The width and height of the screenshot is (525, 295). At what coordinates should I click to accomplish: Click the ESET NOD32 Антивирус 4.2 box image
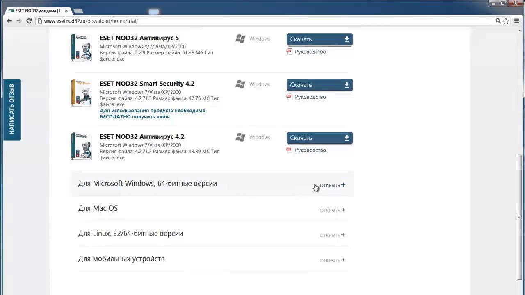click(x=81, y=146)
